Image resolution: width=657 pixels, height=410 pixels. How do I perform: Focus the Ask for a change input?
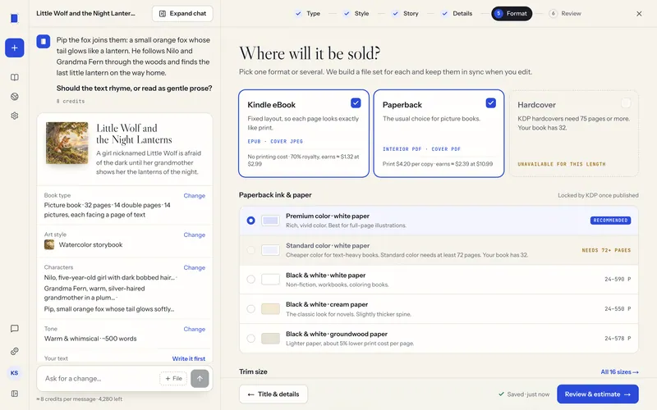pos(99,379)
